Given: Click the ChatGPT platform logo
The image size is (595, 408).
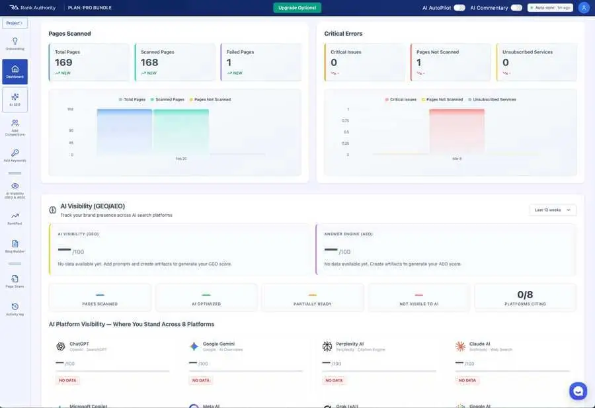Looking at the screenshot, I should pos(61,346).
